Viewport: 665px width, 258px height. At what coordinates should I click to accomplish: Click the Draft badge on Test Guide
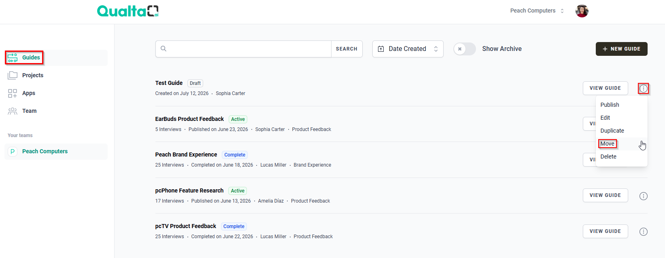coord(195,83)
